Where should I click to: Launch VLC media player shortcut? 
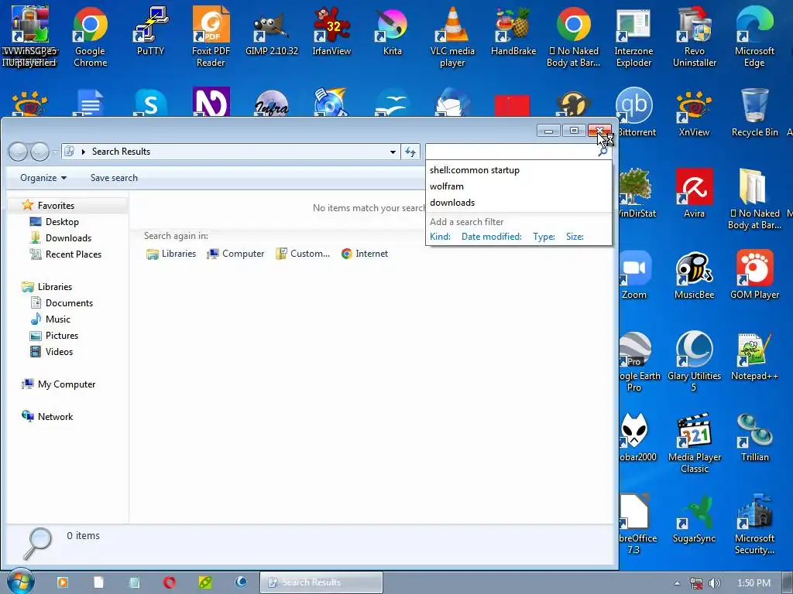click(452, 36)
